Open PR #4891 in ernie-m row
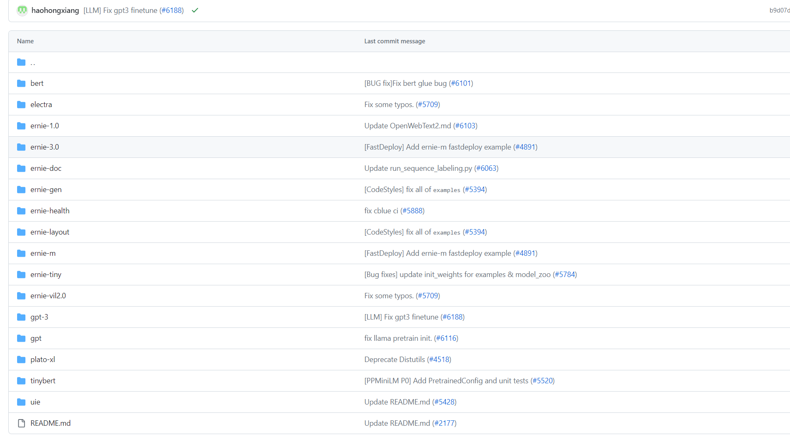The height and width of the screenshot is (442, 790). [525, 253]
